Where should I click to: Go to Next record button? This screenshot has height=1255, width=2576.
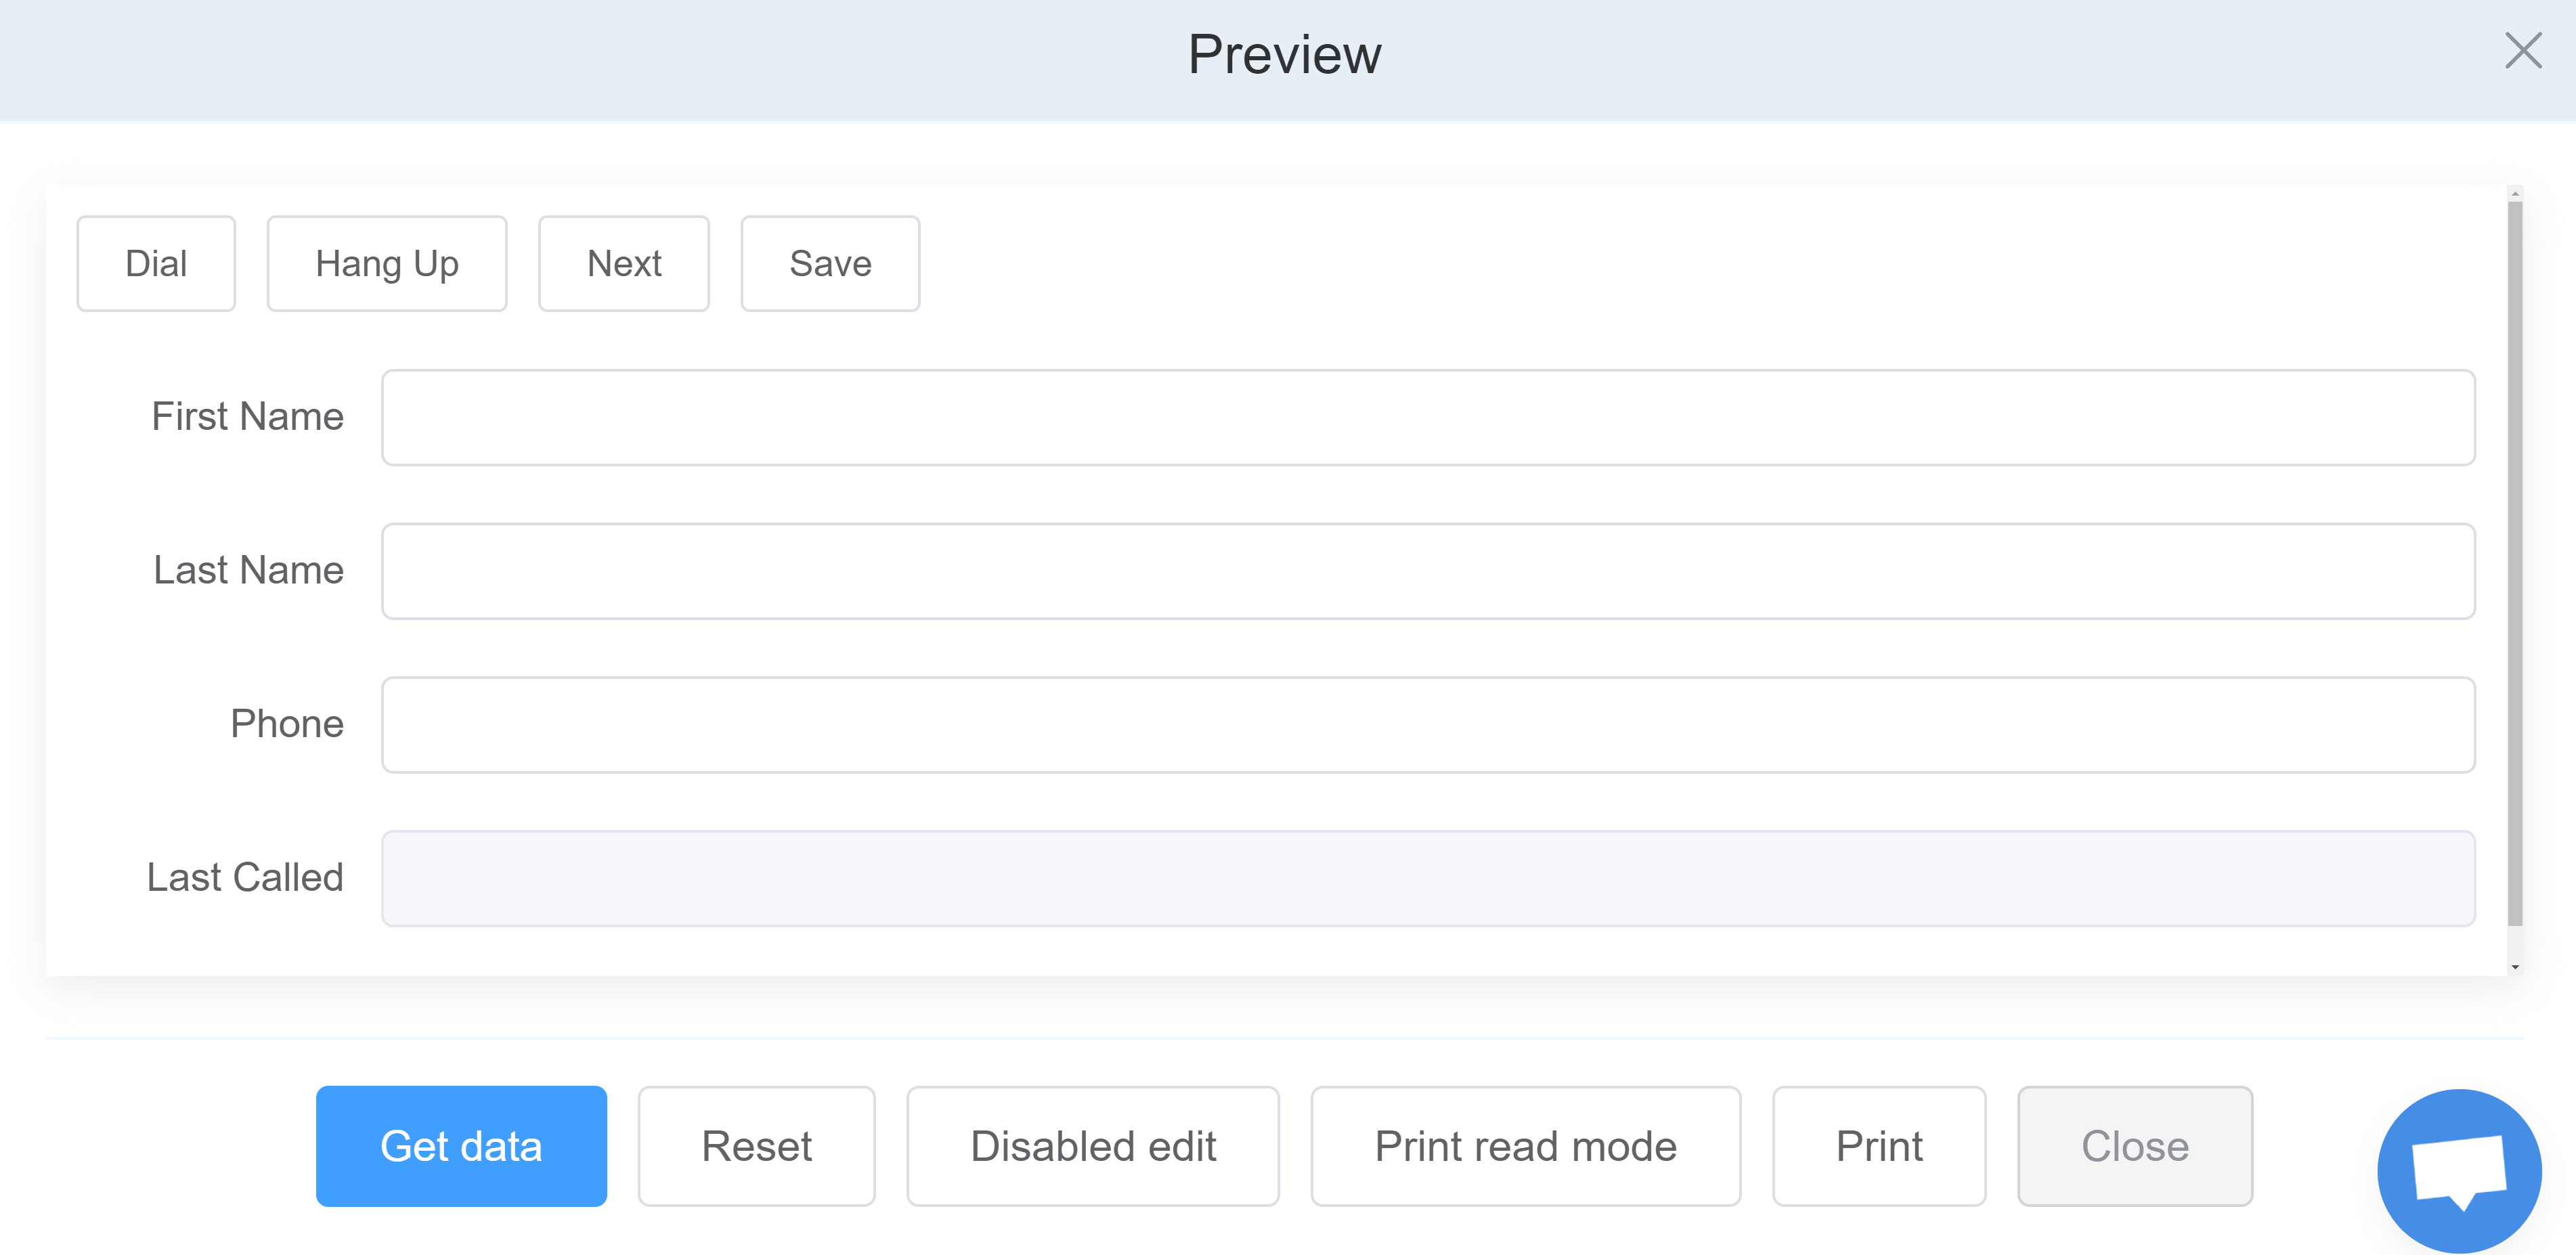pos(624,264)
